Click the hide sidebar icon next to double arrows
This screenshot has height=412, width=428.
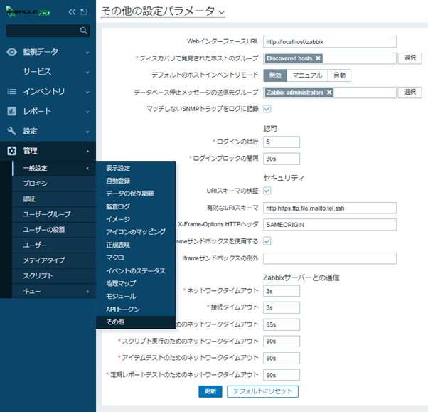click(x=85, y=12)
